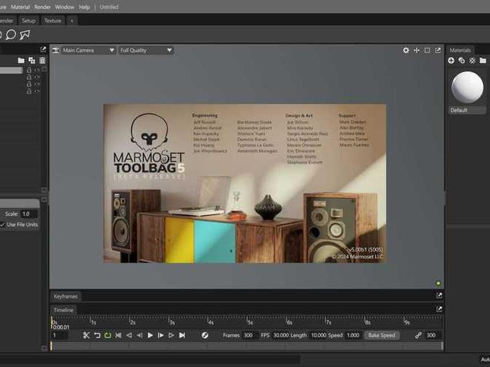The image size is (490, 367).
Task: Toggle the split viewport layout icon
Action: 427,50
